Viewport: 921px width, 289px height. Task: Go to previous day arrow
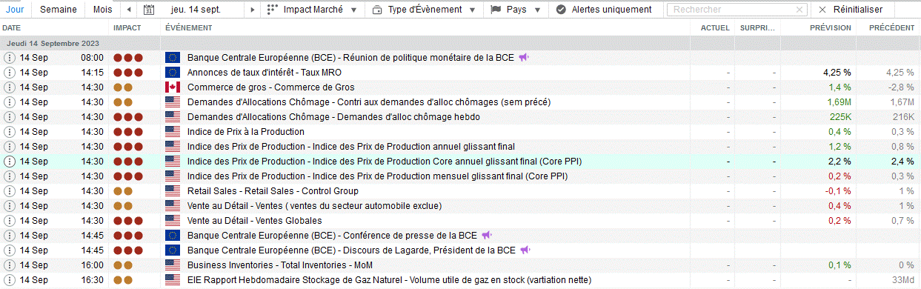point(130,10)
